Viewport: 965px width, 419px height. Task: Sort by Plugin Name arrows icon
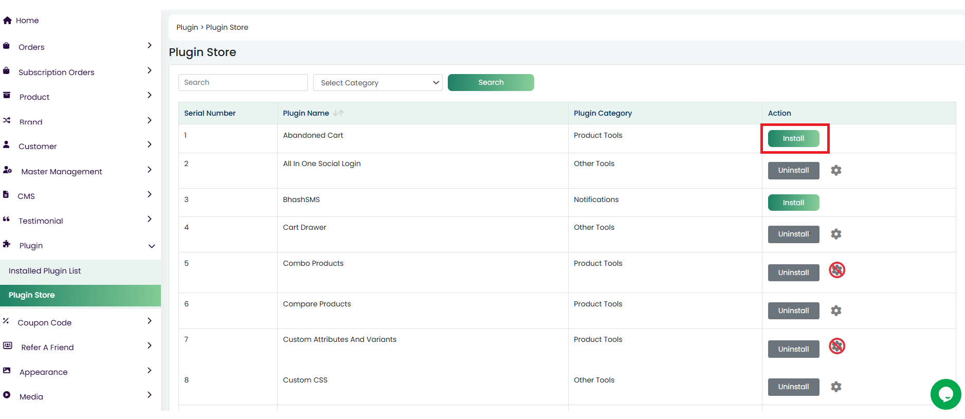338,113
